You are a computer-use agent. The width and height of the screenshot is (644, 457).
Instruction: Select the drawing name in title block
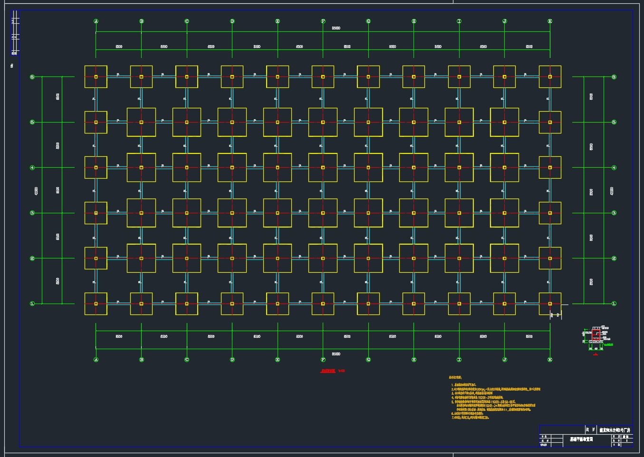581,440
